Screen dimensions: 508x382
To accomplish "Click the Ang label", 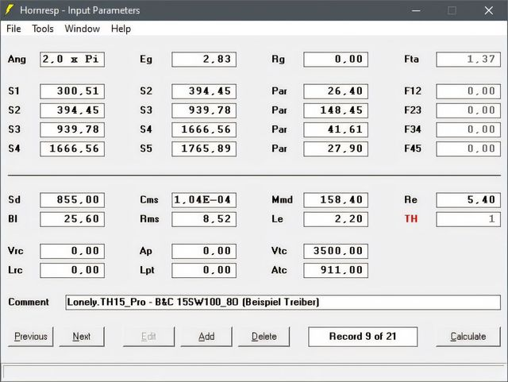I will click(x=17, y=60).
